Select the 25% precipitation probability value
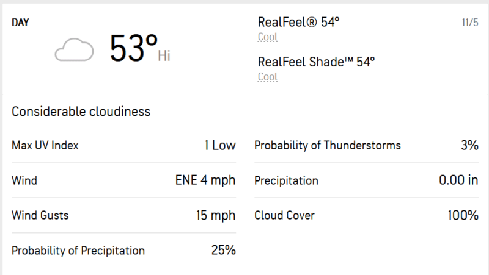Screen dimensions: 489x275 224,250
